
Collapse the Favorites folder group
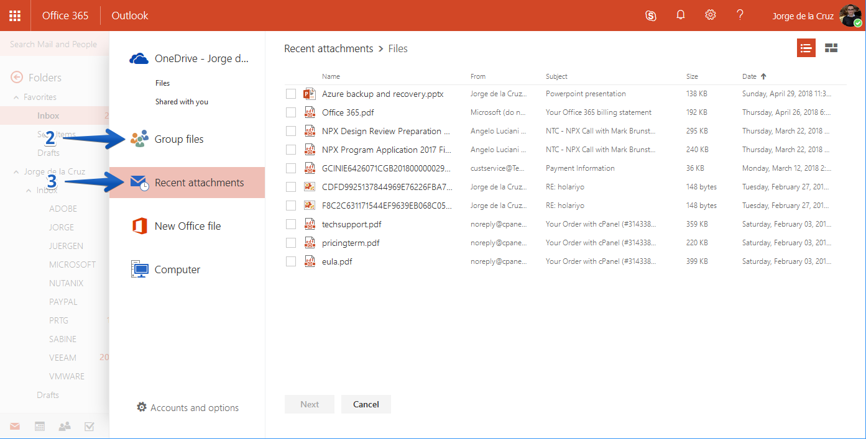[x=17, y=97]
